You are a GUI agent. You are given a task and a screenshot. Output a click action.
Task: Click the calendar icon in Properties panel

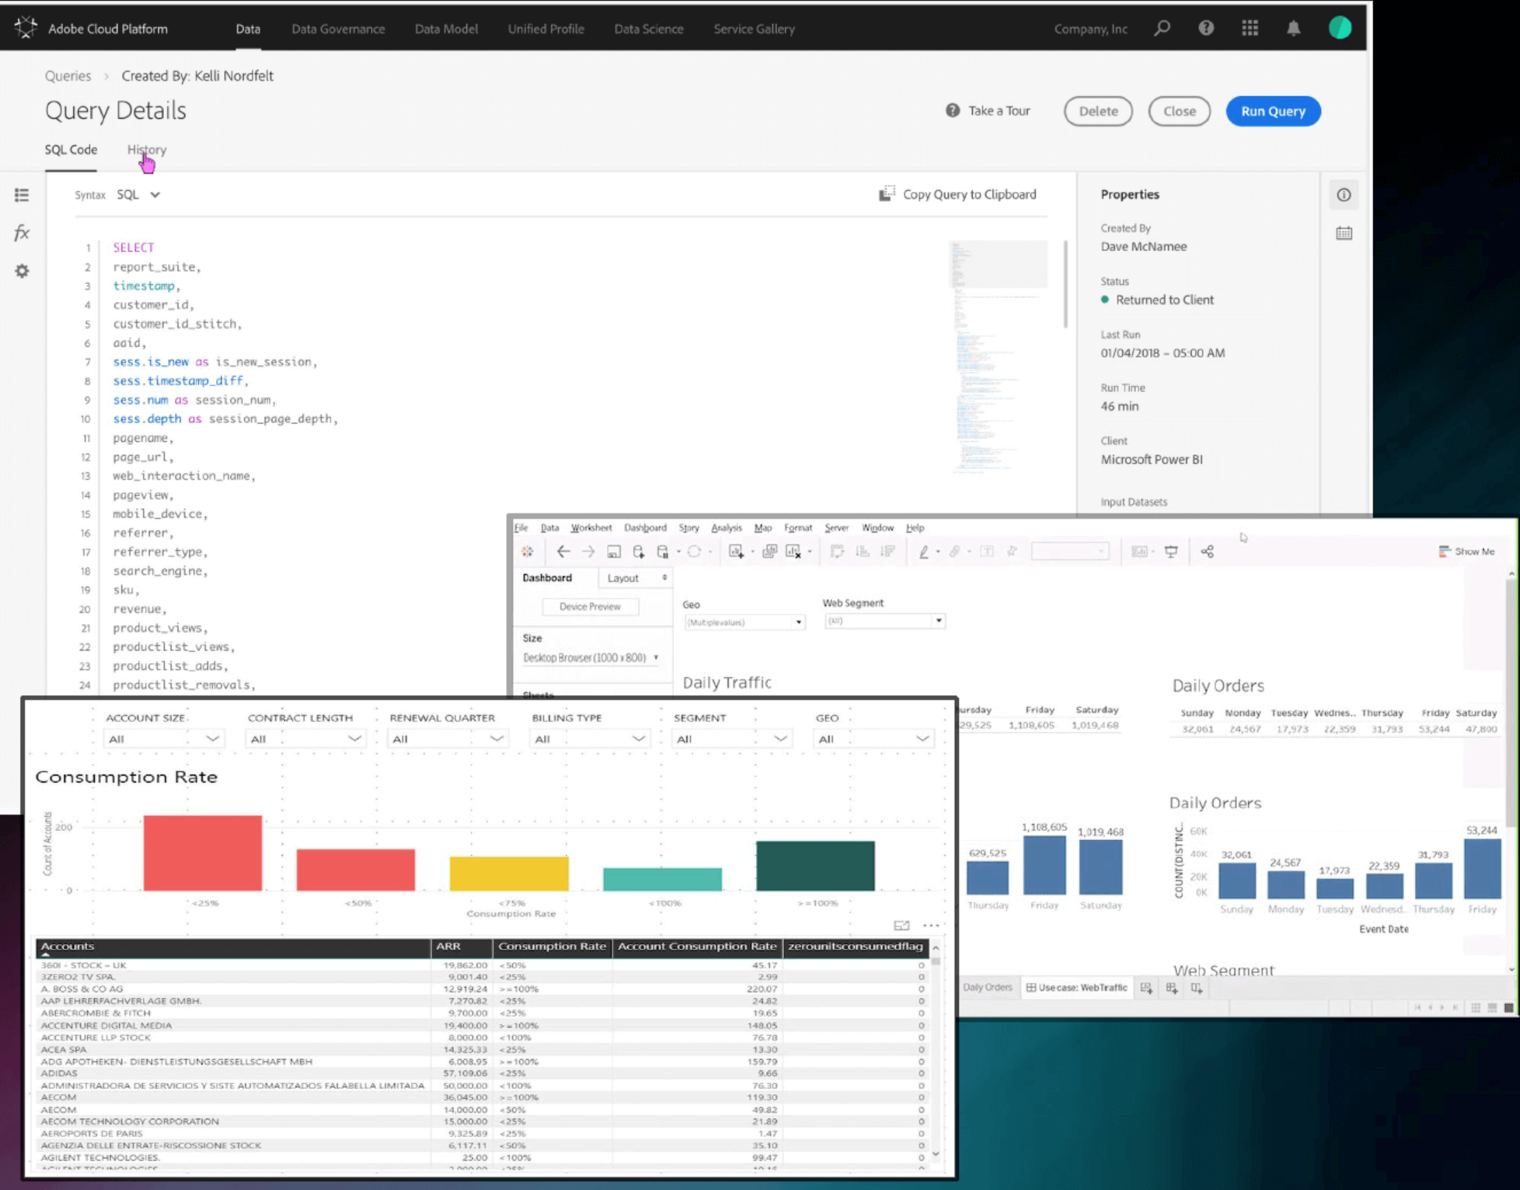(1344, 232)
